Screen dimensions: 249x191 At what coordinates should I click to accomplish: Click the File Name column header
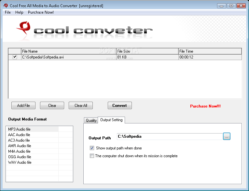pos(69,51)
